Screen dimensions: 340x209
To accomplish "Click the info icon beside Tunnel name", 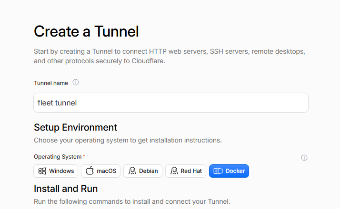I will click(x=75, y=83).
